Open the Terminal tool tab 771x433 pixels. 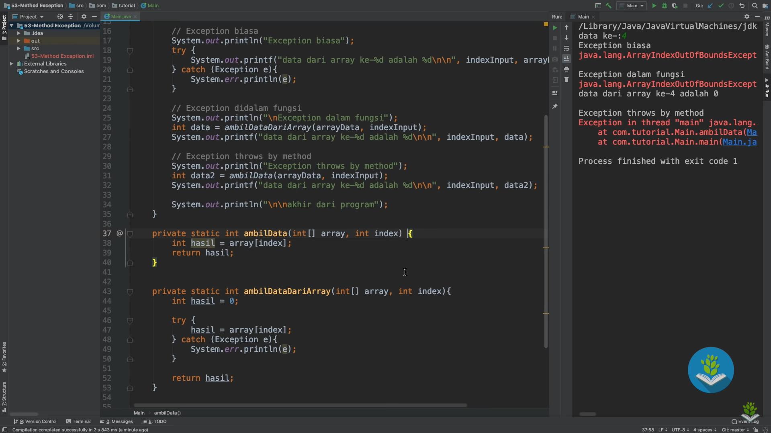78,421
